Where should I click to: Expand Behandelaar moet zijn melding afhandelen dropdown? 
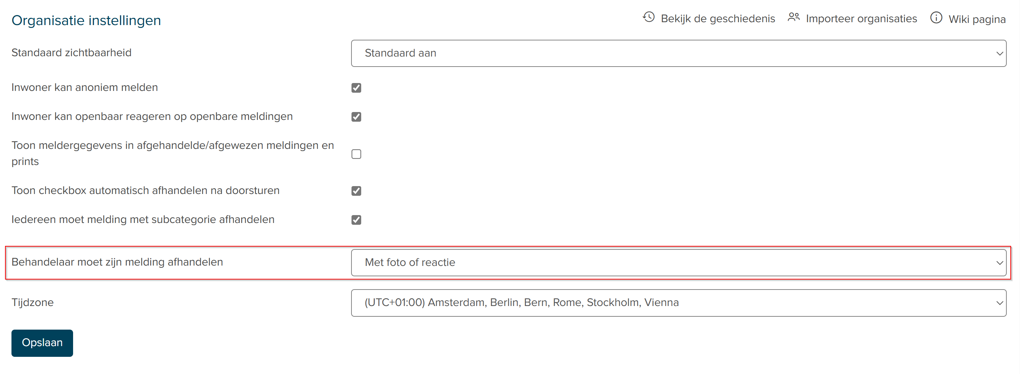pos(678,262)
